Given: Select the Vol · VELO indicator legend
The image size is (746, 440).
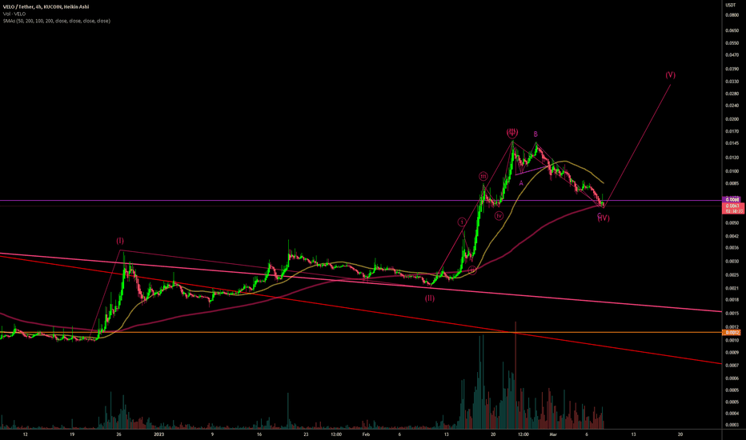Looking at the screenshot, I should [14, 14].
